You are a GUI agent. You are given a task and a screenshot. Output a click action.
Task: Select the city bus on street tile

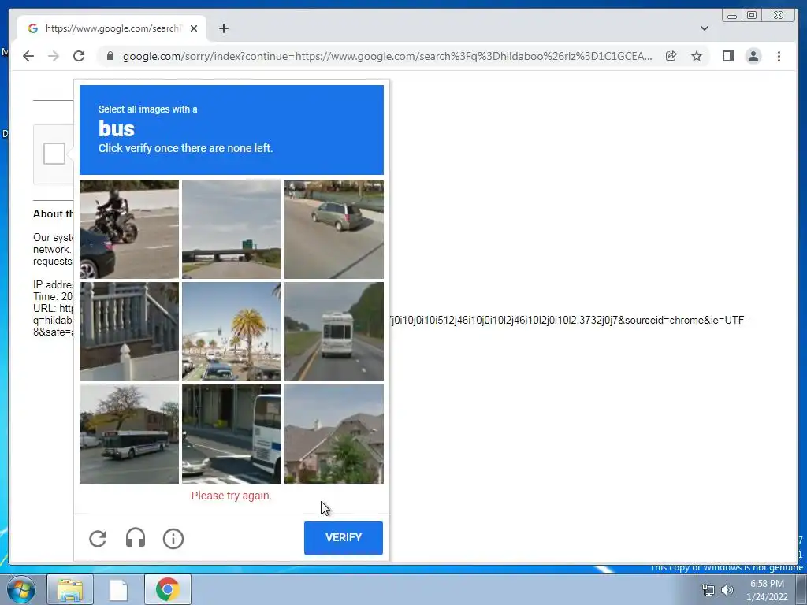coord(129,434)
